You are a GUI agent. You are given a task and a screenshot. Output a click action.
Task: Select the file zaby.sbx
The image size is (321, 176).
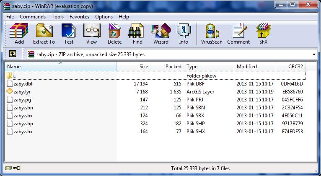click(23, 116)
